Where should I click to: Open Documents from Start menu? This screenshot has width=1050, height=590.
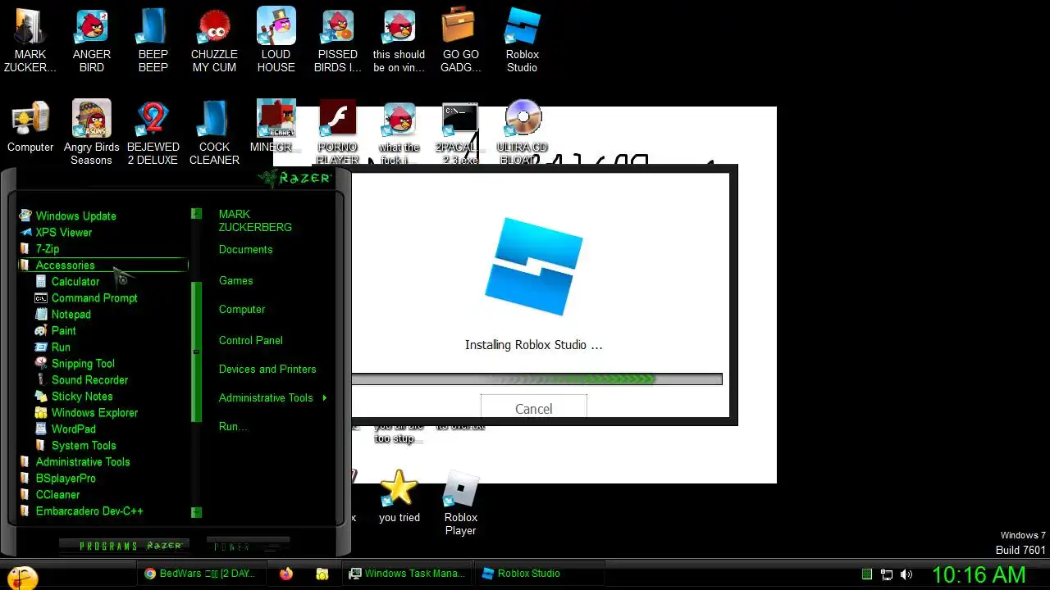tap(245, 249)
